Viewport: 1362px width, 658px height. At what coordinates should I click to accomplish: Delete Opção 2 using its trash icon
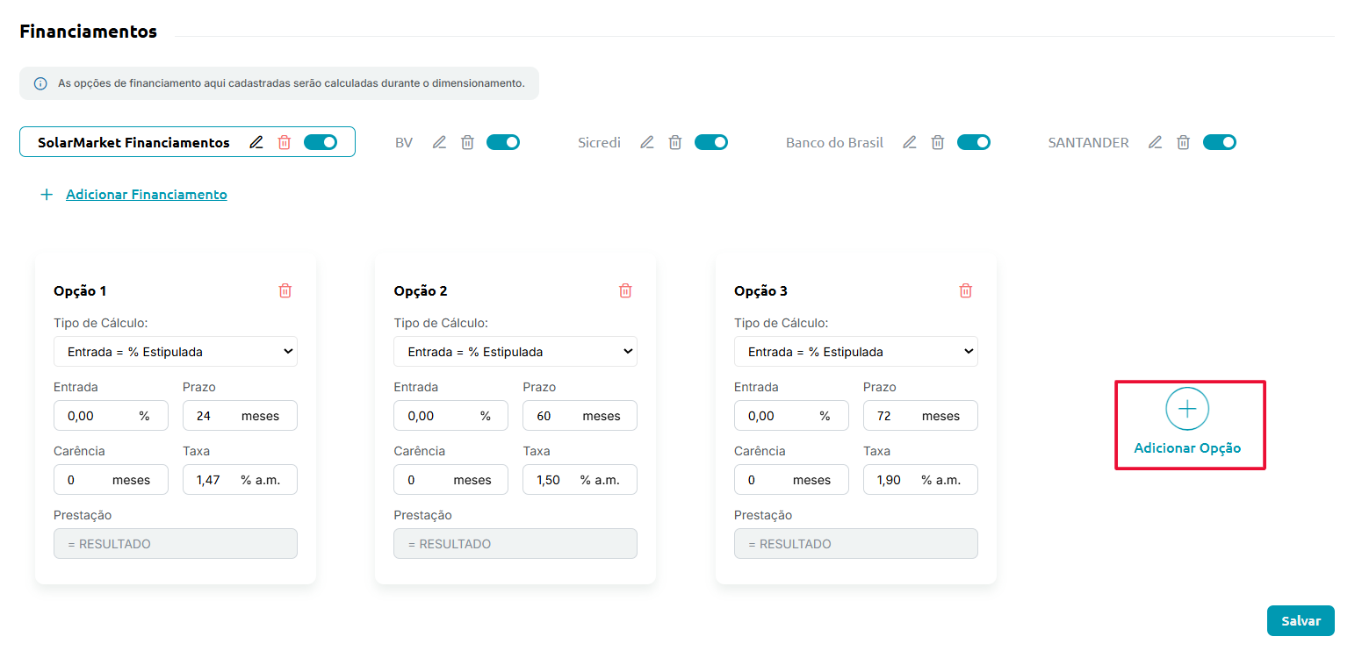coord(625,290)
